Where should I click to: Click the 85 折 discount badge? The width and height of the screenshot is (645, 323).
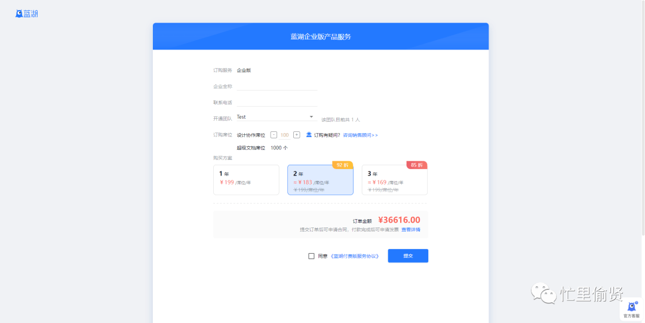[417, 165]
